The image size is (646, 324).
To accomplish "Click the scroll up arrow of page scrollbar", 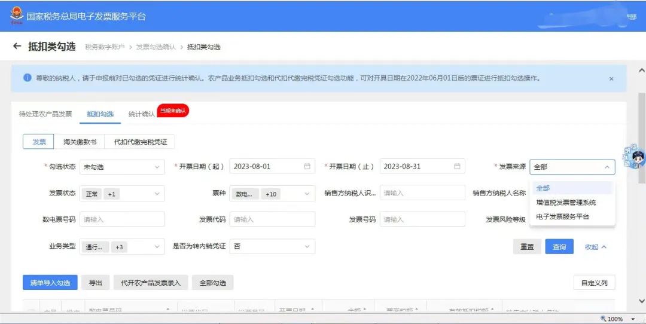I will click(641, 71).
